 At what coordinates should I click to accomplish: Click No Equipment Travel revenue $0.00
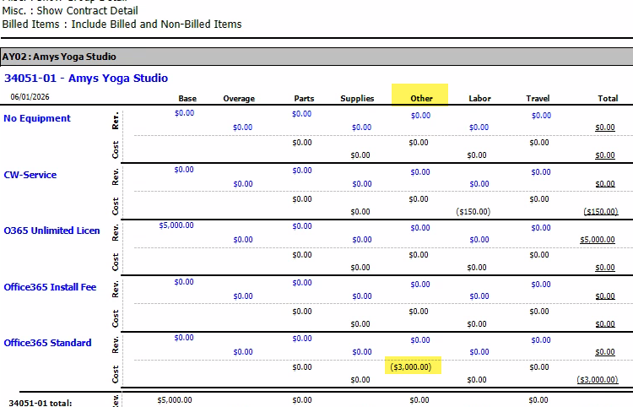pos(541,116)
